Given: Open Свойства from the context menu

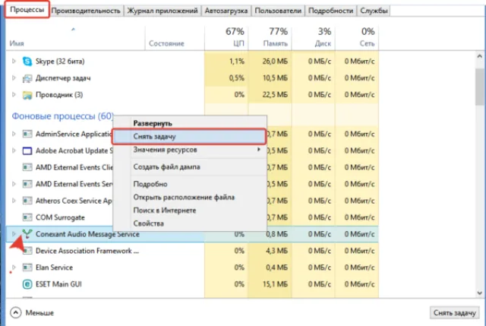Looking at the screenshot, I should pyautogui.click(x=189, y=223).
